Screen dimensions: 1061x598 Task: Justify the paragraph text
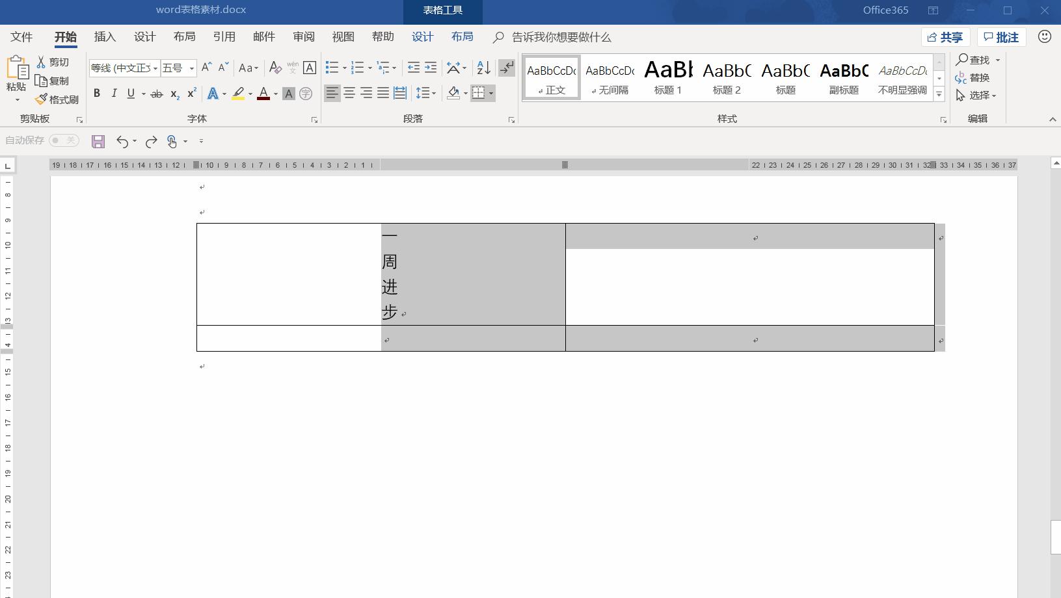click(383, 93)
